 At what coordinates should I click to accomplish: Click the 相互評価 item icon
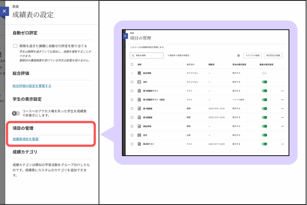139,126
